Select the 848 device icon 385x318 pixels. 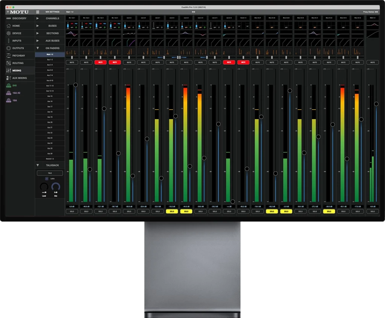9,86
